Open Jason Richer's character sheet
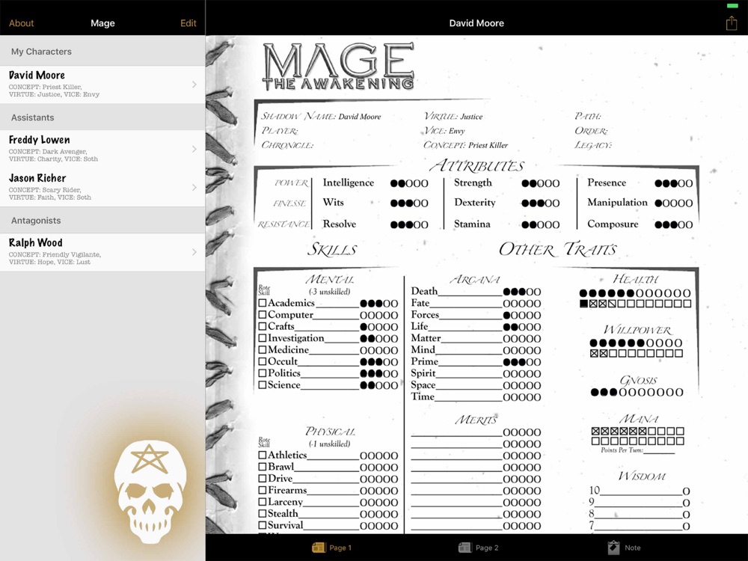The height and width of the screenshot is (561, 748). click(x=102, y=187)
